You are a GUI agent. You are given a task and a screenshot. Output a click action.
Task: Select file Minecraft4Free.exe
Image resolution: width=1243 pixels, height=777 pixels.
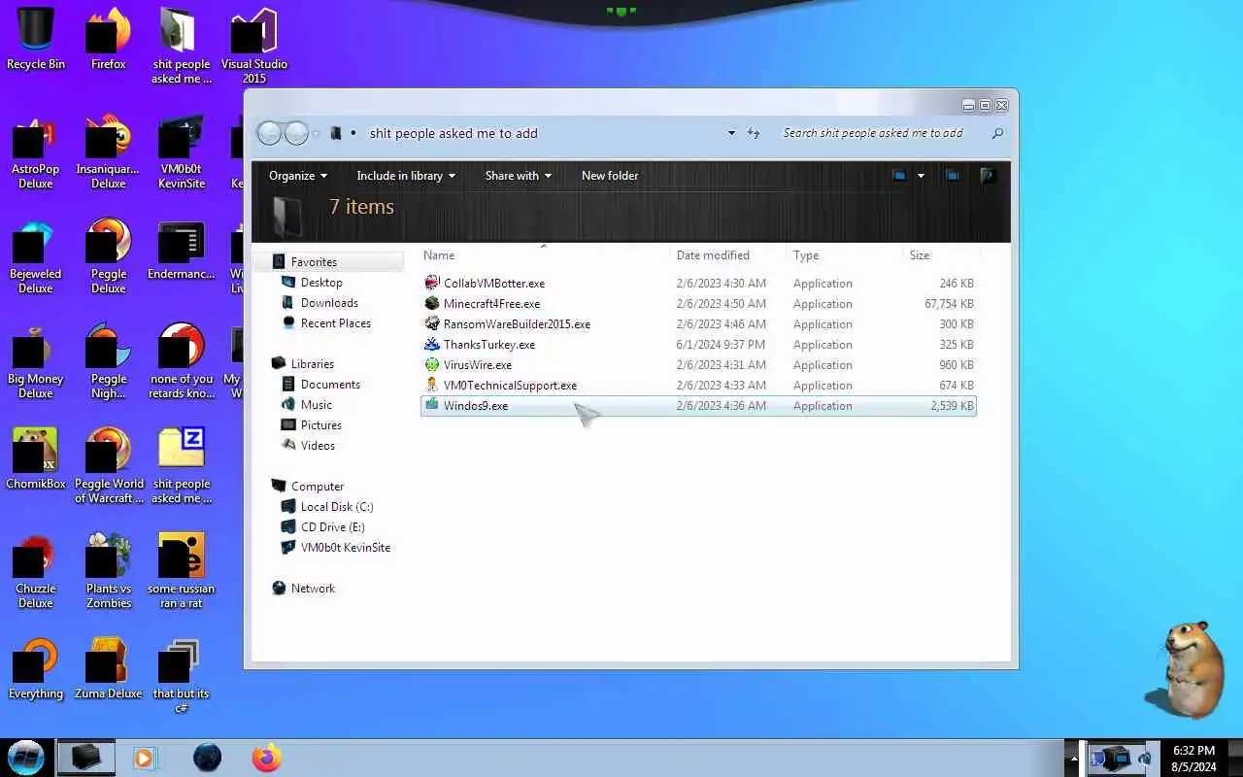(698, 304)
